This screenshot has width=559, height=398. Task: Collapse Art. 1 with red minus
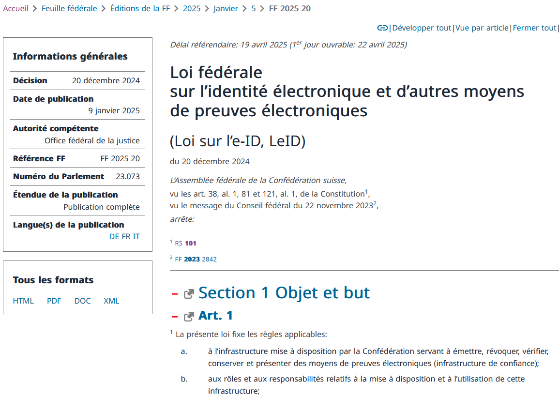pyautogui.click(x=175, y=317)
